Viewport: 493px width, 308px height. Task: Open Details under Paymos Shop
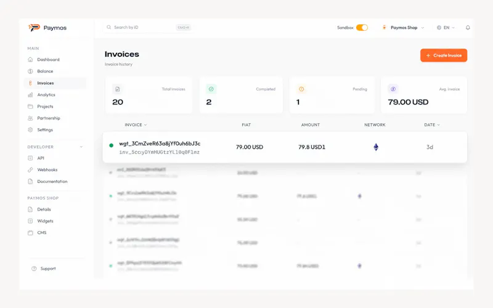point(55,209)
